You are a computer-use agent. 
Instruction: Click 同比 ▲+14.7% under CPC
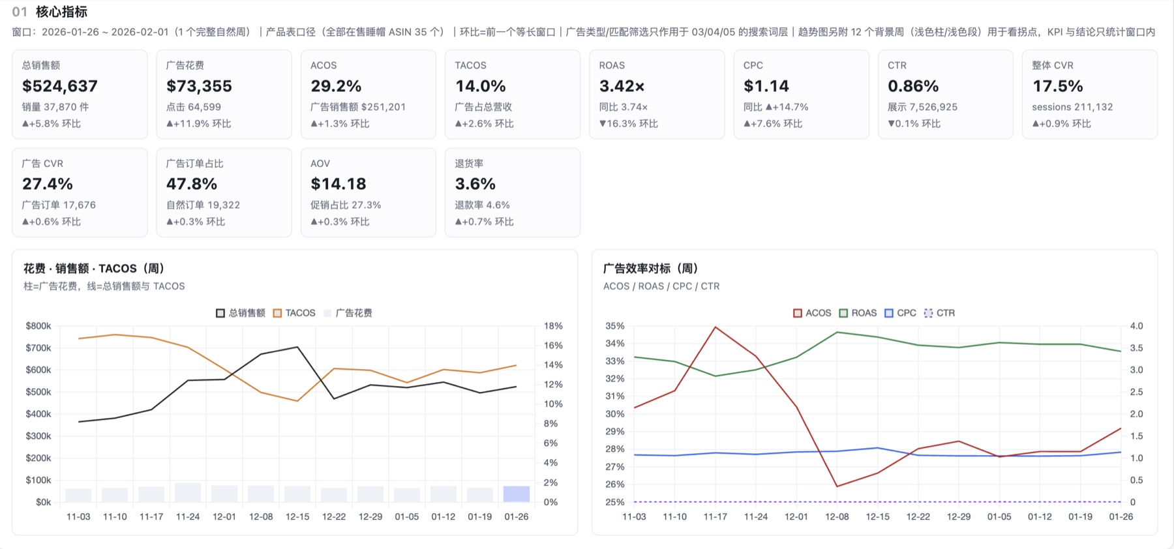click(x=776, y=107)
